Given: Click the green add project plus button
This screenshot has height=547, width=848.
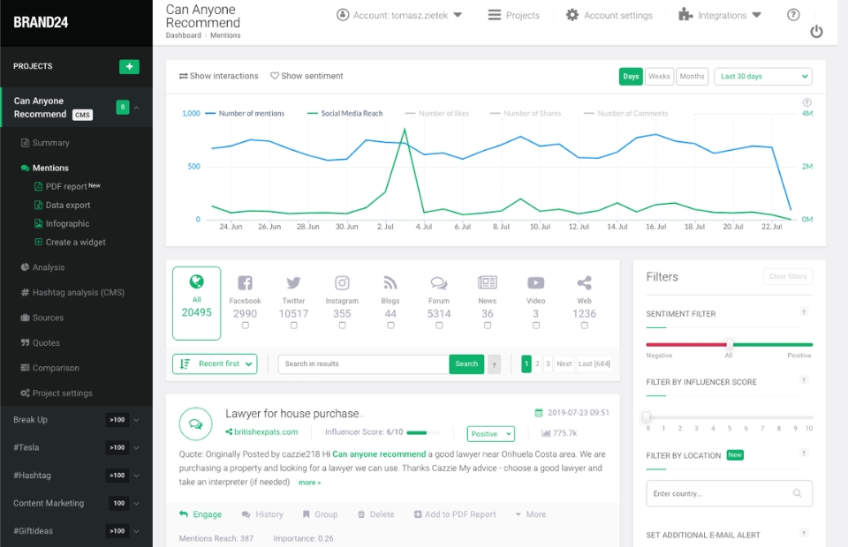Looking at the screenshot, I should click(129, 66).
